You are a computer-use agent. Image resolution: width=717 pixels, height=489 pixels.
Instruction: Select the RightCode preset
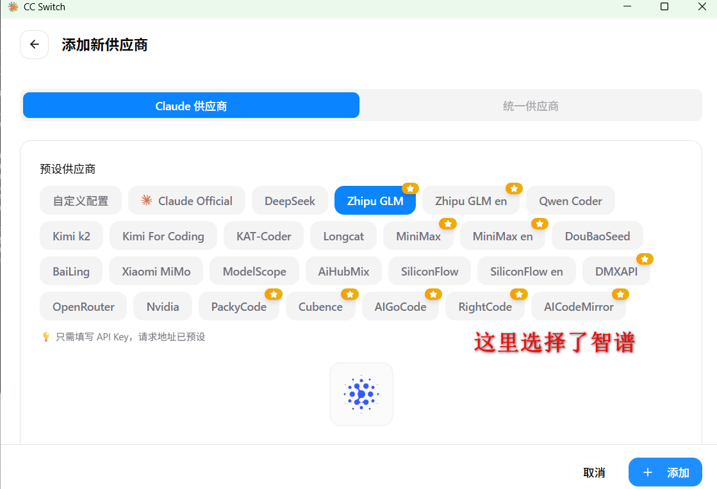[x=485, y=306]
